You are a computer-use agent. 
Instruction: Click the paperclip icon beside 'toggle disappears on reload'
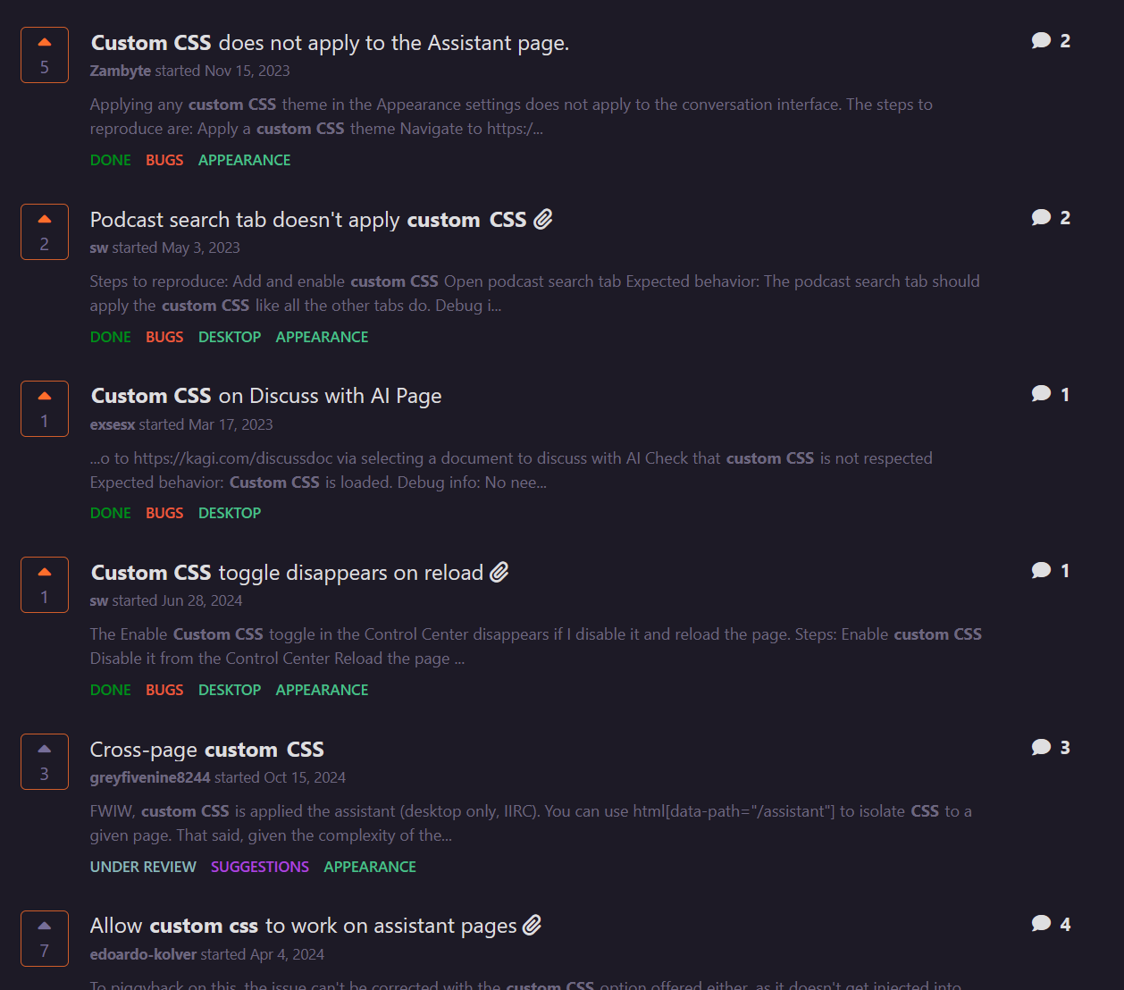499,573
